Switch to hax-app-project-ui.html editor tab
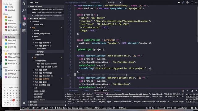 75,2
